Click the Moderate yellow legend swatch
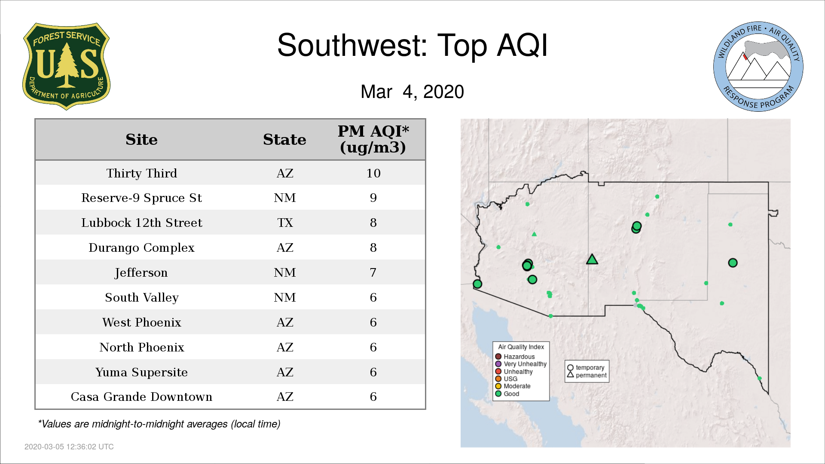This screenshot has width=825, height=464. [498, 386]
